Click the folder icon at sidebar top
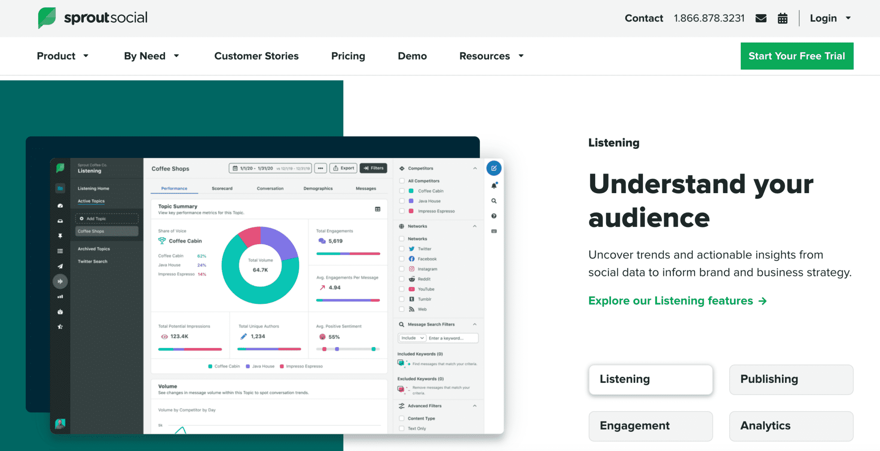This screenshot has width=880, height=451. point(60,188)
